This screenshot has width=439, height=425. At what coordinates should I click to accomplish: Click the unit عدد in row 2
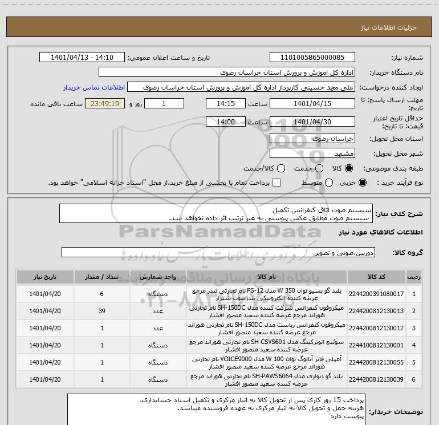158,311
